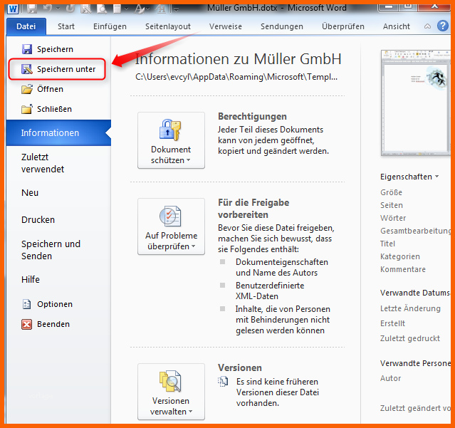Click the undo arrow in quick access toolbar
Screen dimensions: 455x428
click(x=47, y=9)
